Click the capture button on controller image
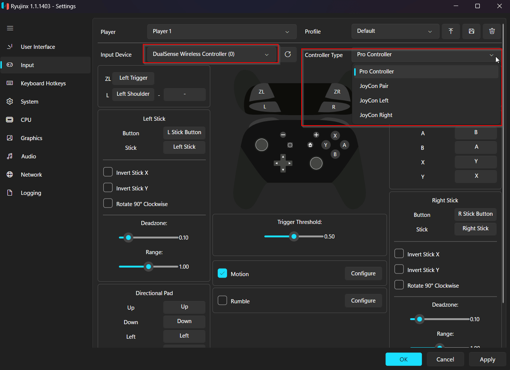This screenshot has width=510, height=370. 290,145
